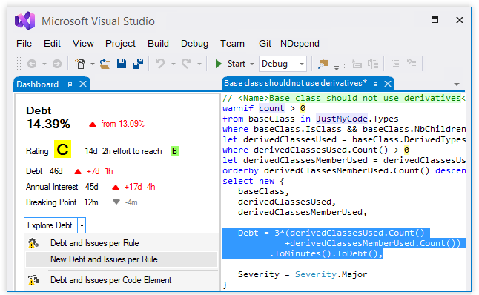Click the Increase indent toolbar icon
This screenshot has height=295, width=479.
pyautogui.click(x=412, y=64)
